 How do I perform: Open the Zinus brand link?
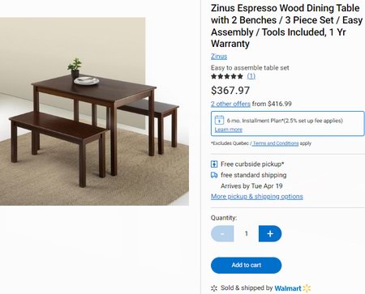click(219, 57)
